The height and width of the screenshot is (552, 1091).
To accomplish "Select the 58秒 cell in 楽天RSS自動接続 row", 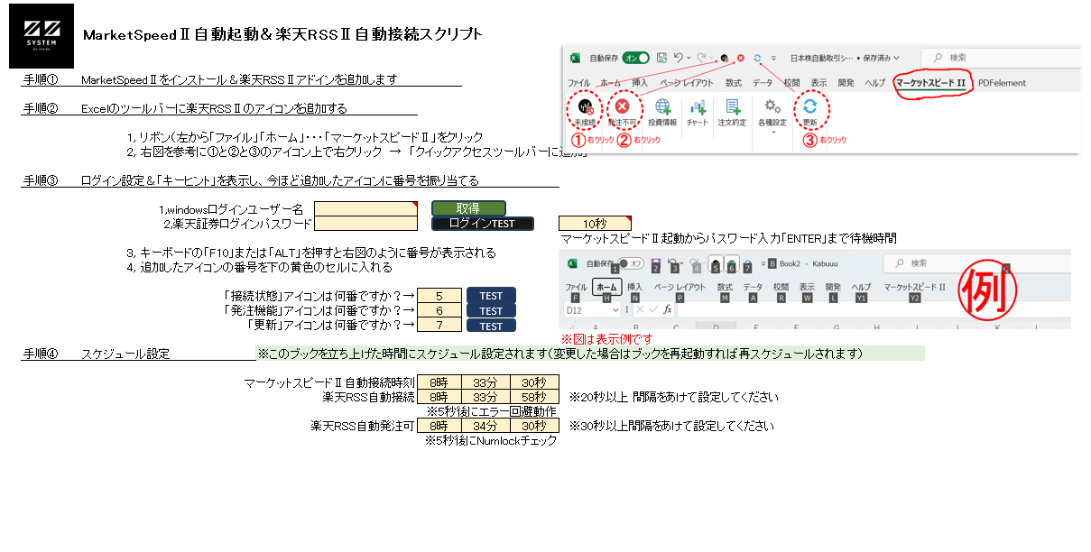I will pyautogui.click(x=534, y=396).
